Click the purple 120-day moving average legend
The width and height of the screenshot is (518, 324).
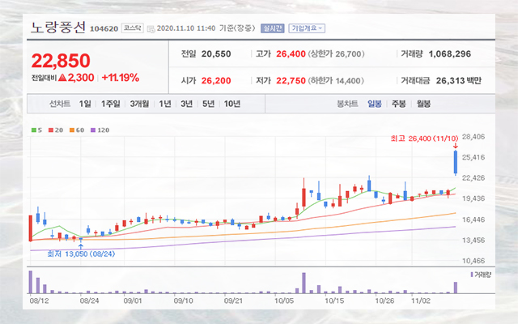[100, 130]
